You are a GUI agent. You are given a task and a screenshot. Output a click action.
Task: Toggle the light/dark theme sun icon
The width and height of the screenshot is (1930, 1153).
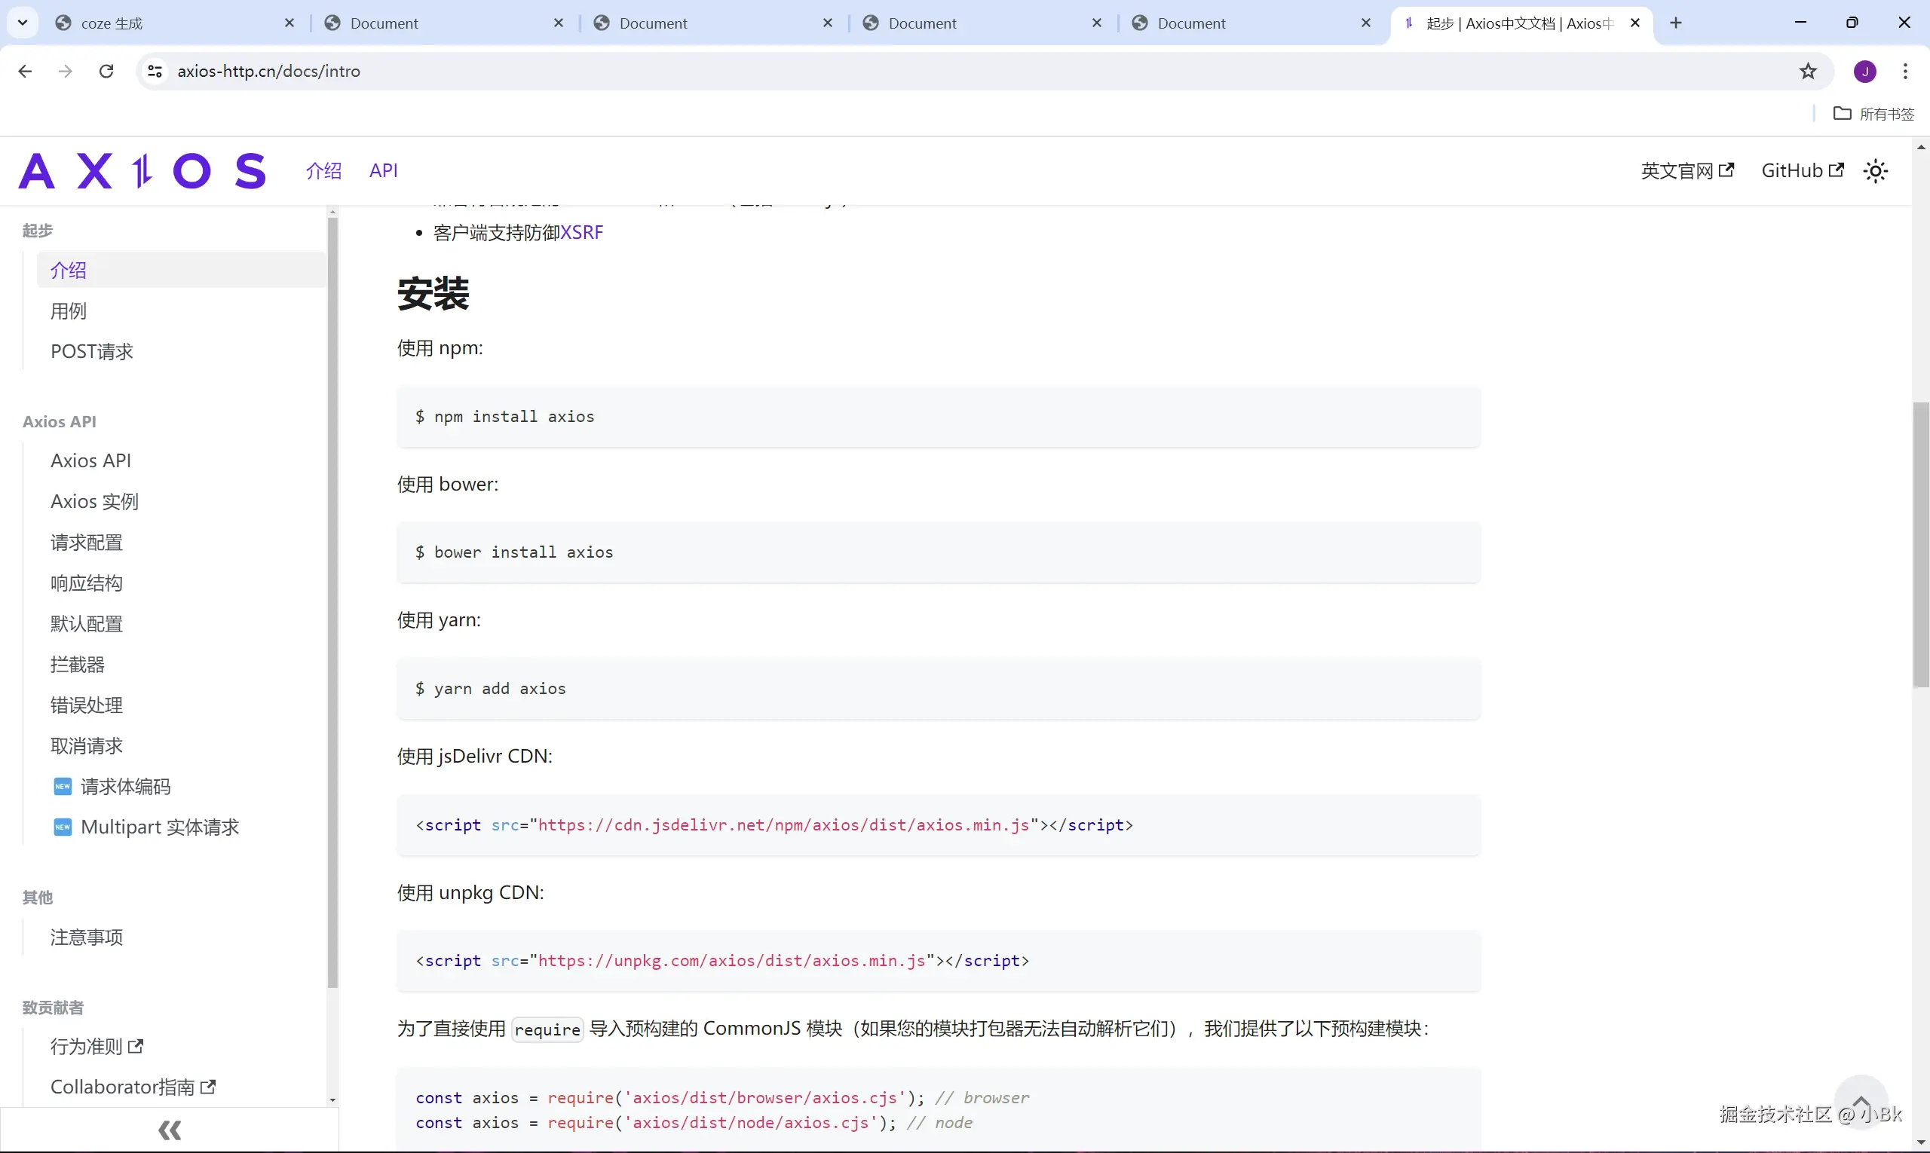click(1875, 171)
